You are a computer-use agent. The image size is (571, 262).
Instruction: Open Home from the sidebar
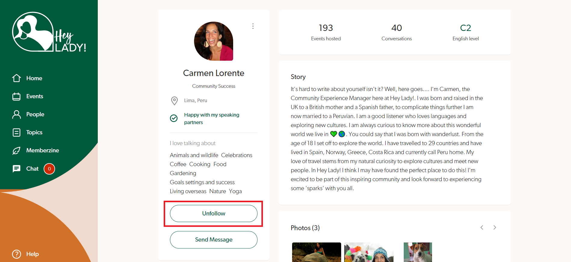pyautogui.click(x=34, y=78)
